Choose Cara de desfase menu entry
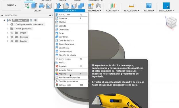This screenshot has height=108, width=179. 71,41
